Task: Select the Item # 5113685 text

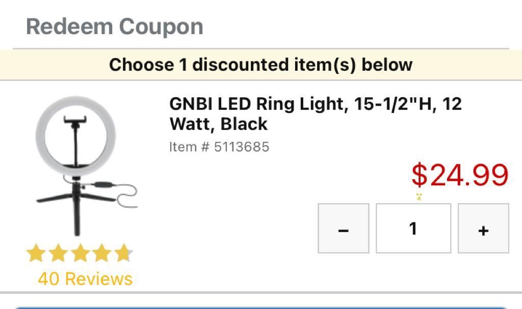Action: pos(219,147)
